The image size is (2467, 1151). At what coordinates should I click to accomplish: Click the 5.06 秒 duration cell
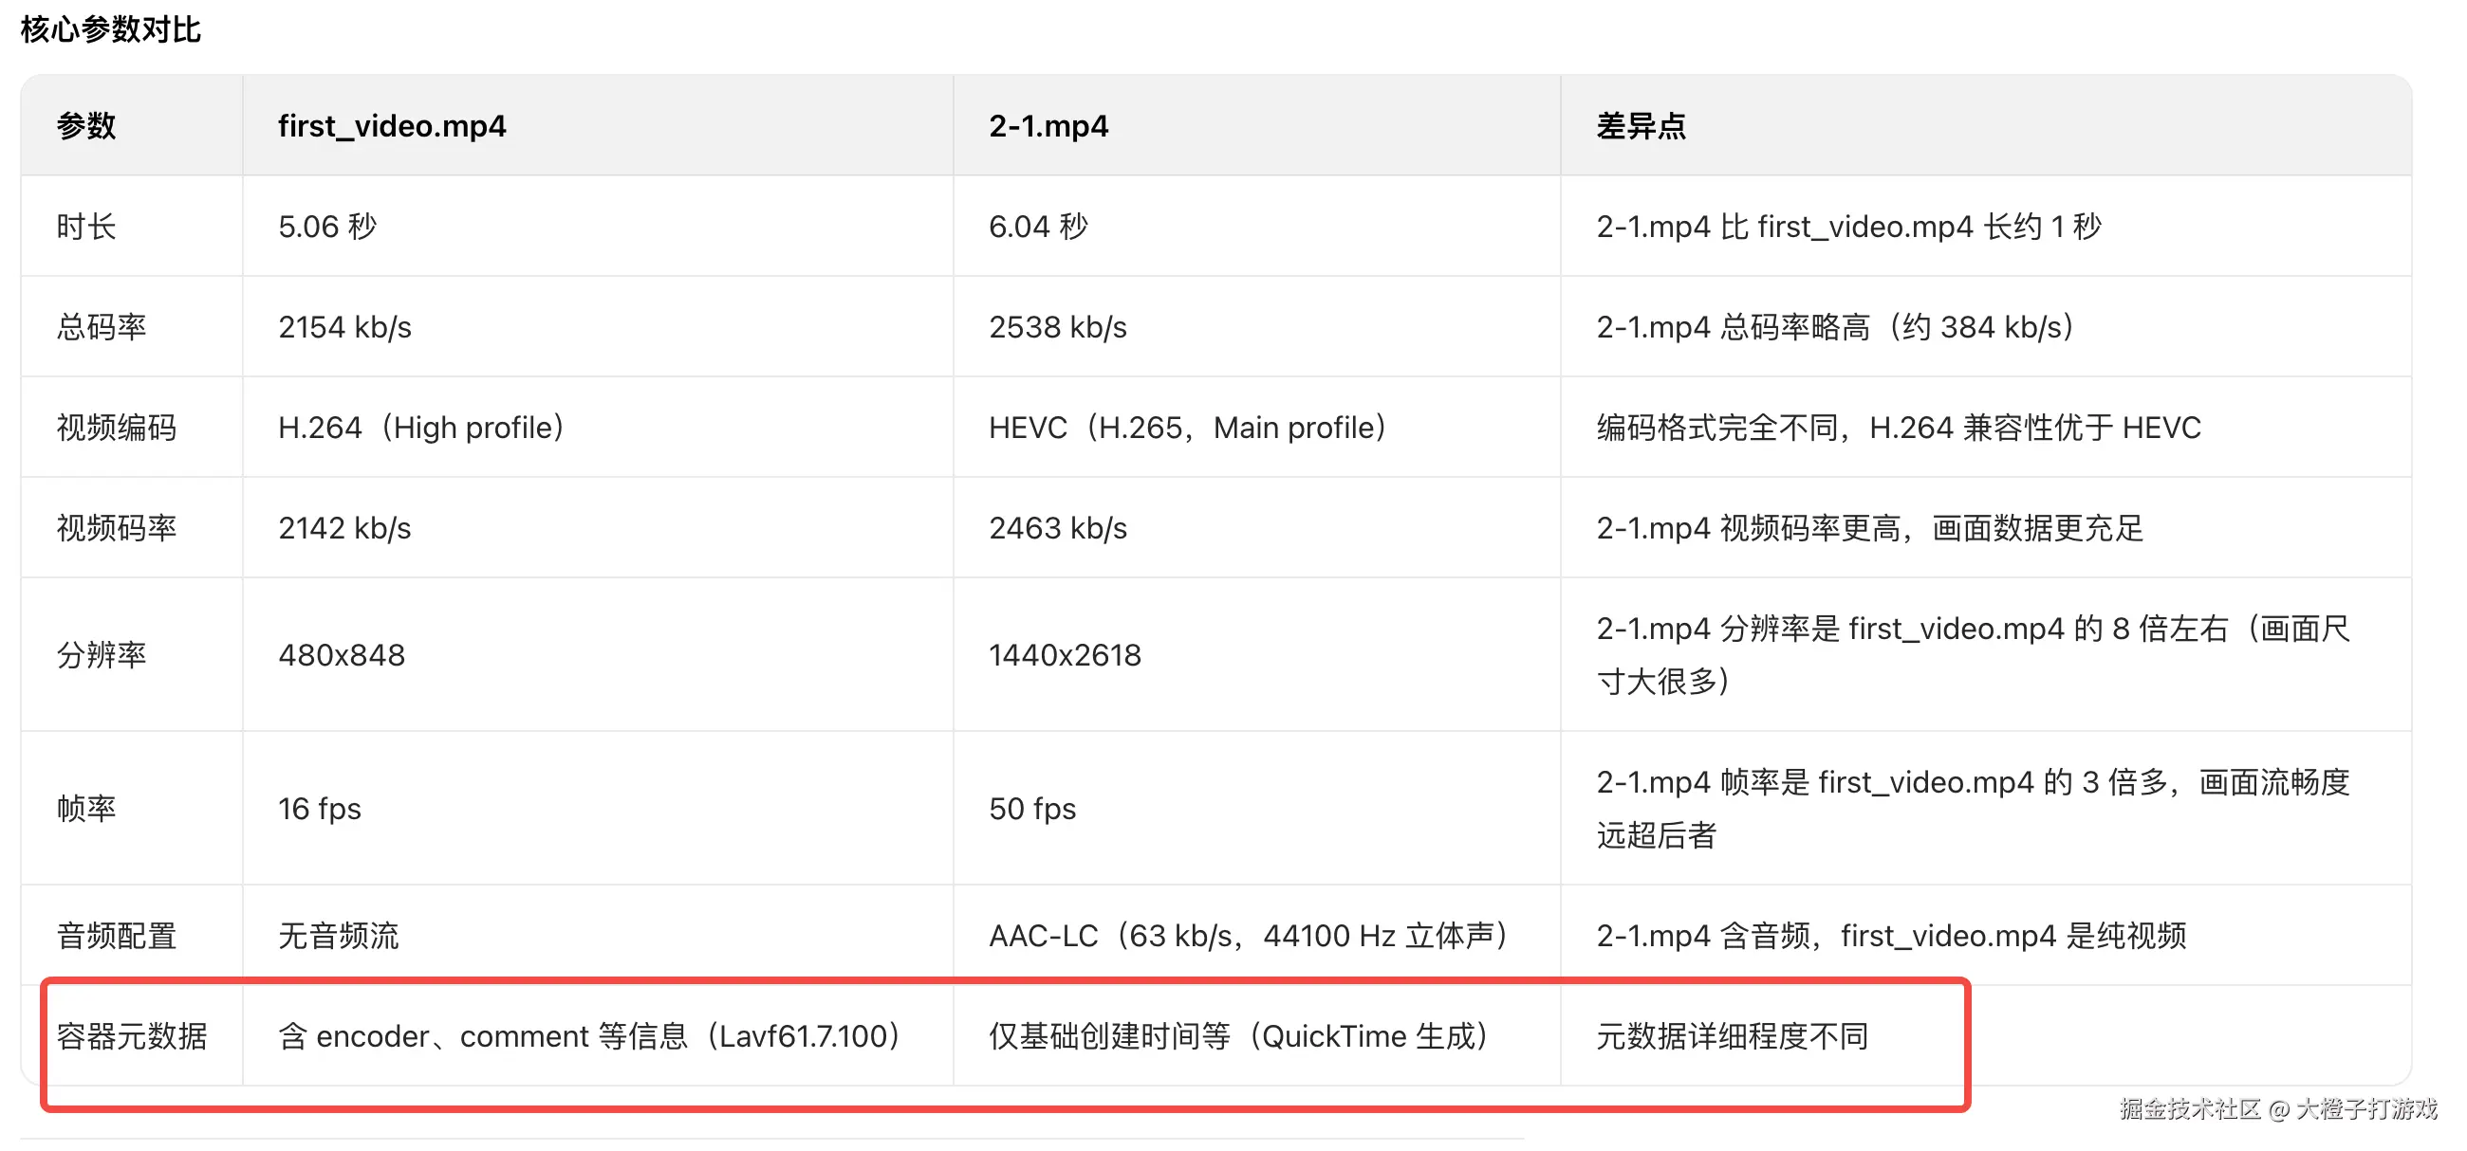(327, 227)
